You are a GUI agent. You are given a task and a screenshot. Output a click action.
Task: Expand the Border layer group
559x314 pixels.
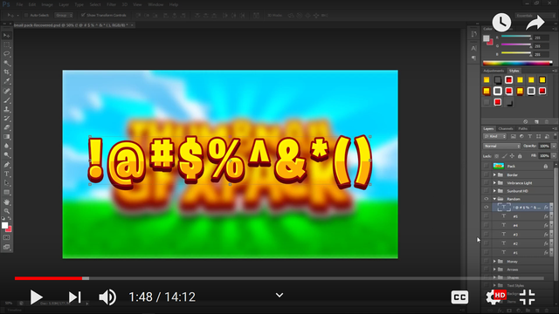click(494, 174)
